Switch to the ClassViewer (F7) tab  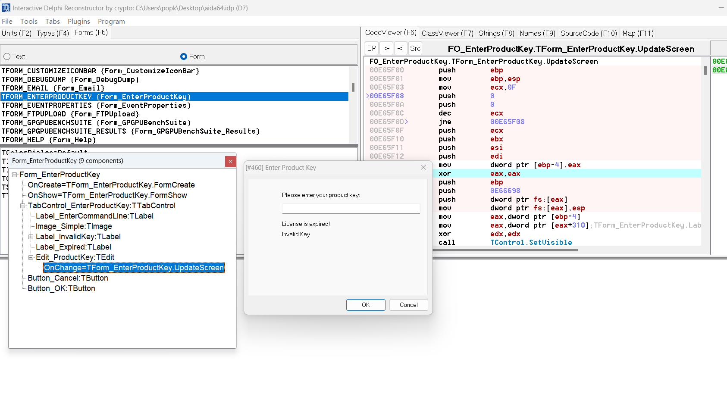(x=448, y=33)
